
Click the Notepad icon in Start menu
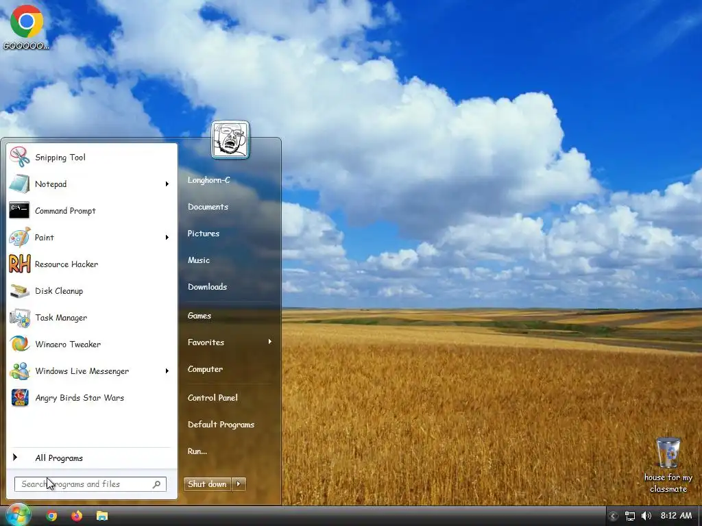pyautogui.click(x=20, y=184)
